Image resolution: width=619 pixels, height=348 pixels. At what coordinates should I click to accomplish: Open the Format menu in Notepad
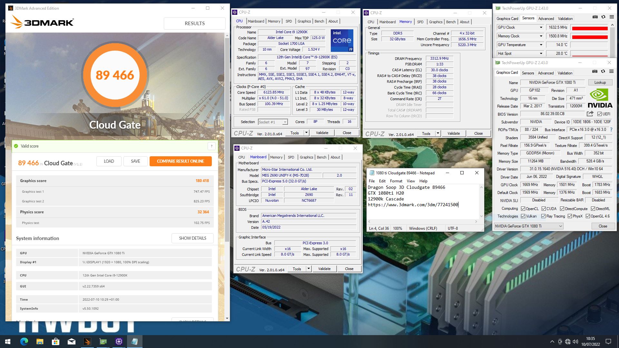396,181
